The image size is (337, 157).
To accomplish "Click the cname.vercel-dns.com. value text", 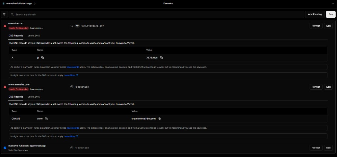I will click(144, 119).
